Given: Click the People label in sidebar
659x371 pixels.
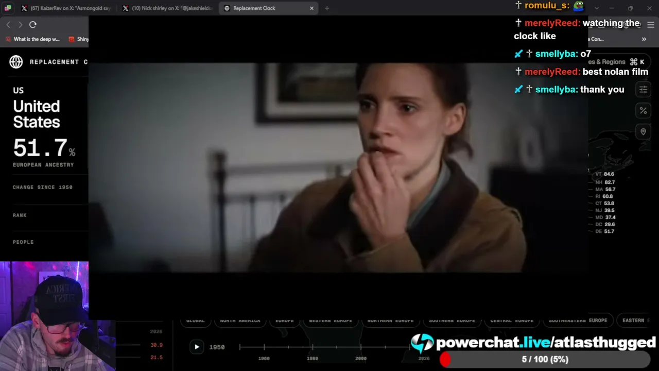Looking at the screenshot, I should 23,242.
